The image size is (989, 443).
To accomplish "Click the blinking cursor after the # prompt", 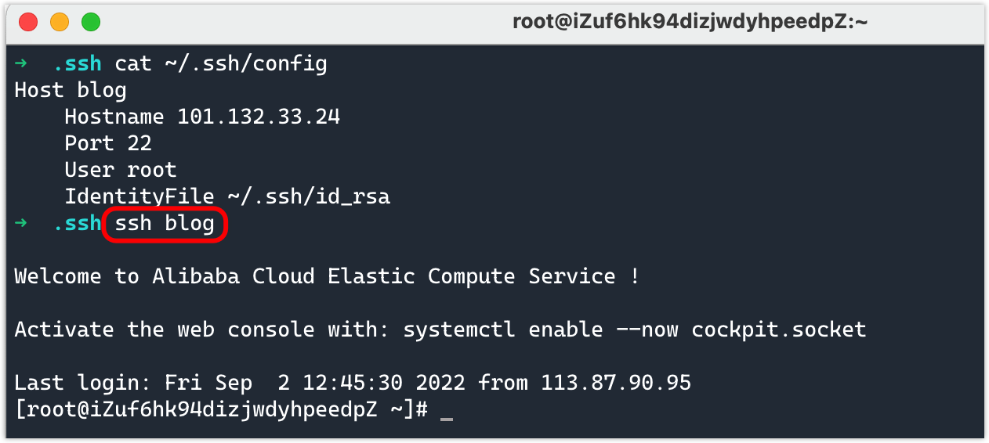I will pyautogui.click(x=447, y=412).
